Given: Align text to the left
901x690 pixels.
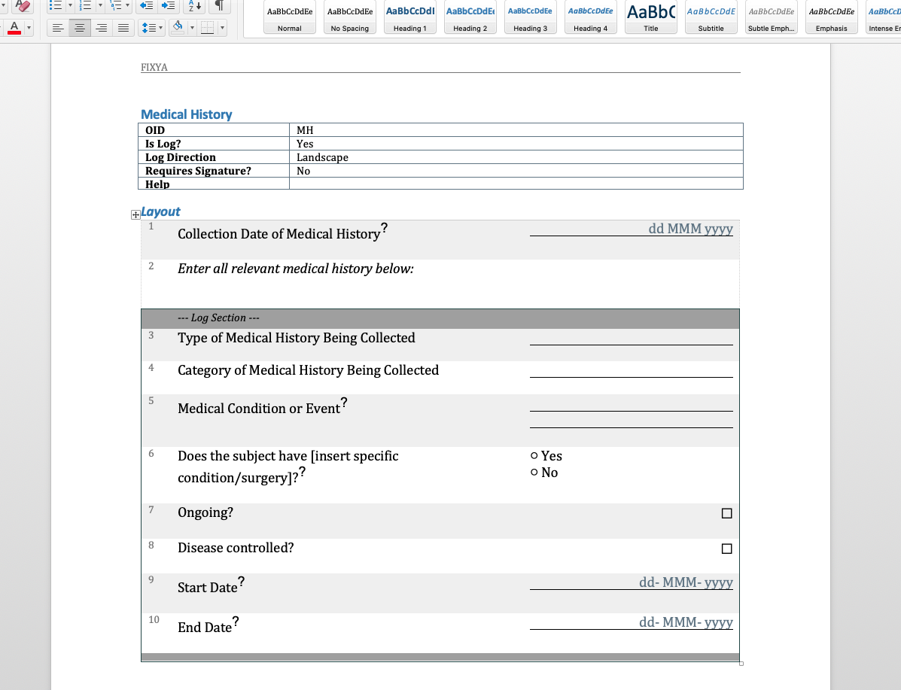Looking at the screenshot, I should [x=57, y=28].
